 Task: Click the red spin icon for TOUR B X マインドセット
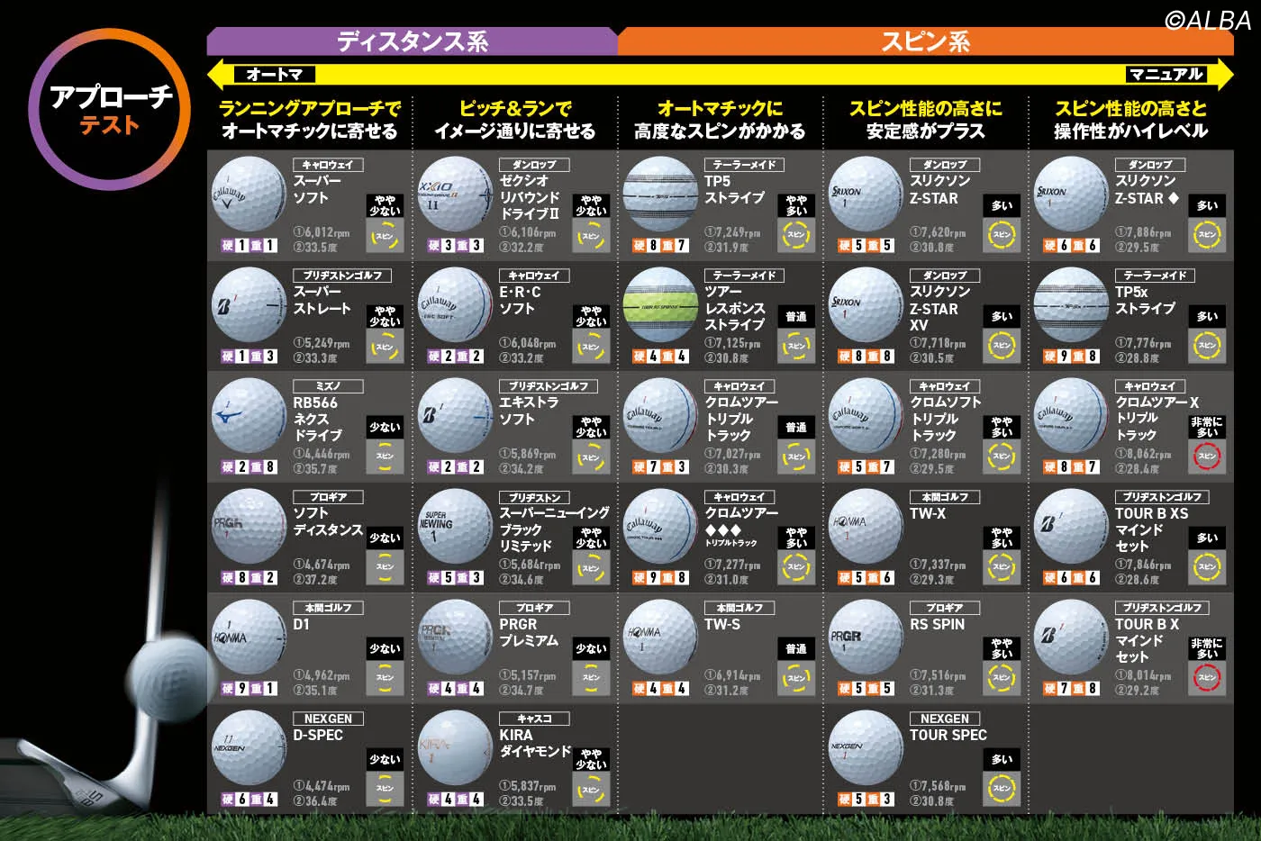(1207, 678)
